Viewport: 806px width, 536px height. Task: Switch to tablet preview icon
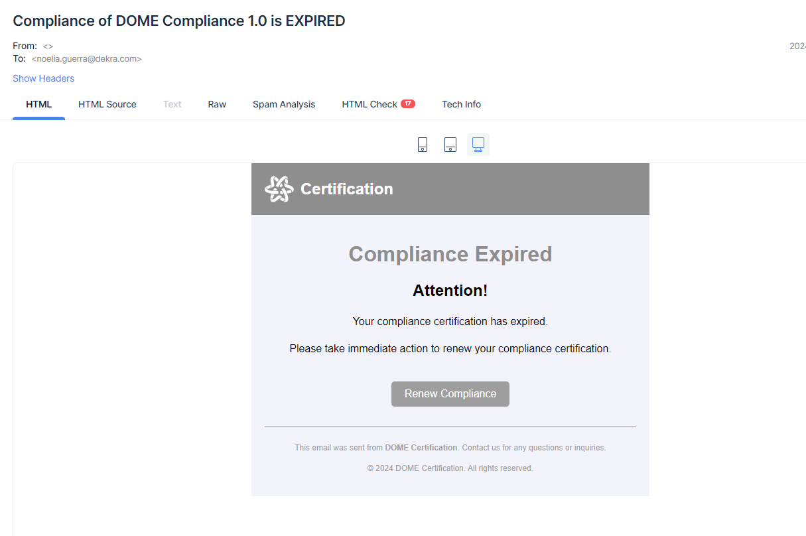[450, 145]
